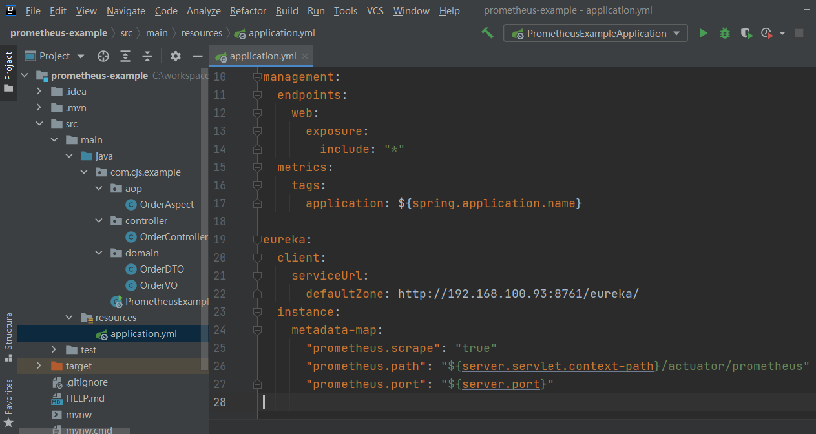This screenshot has width=816, height=434.
Task: Open the OrderController class file
Action: (x=167, y=237)
